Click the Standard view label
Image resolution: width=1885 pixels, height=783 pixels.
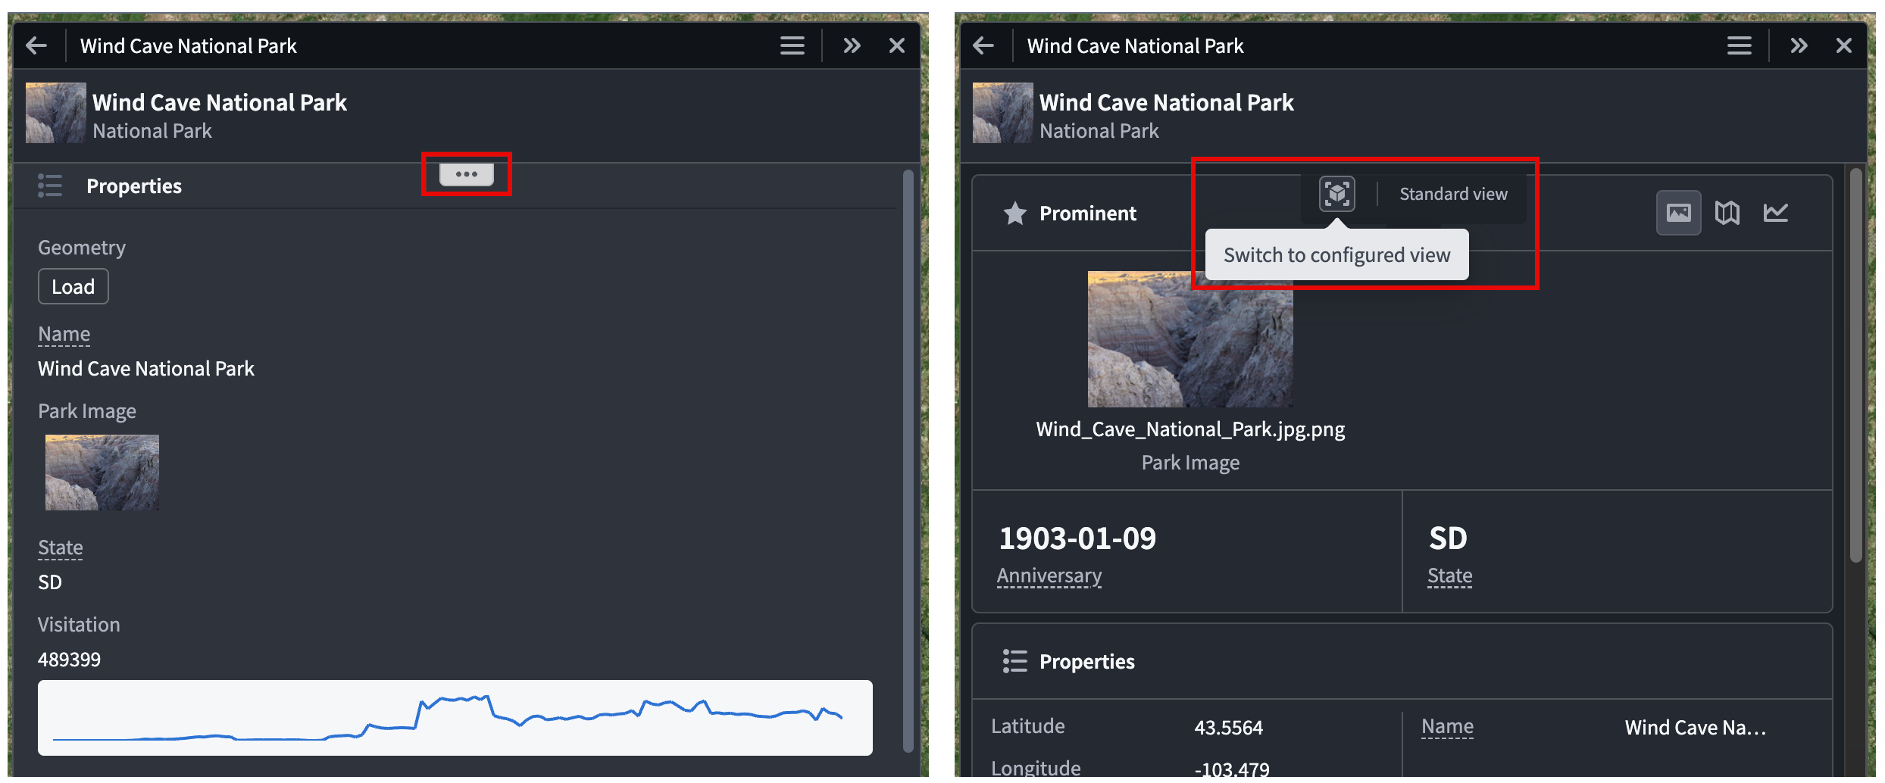click(1453, 194)
